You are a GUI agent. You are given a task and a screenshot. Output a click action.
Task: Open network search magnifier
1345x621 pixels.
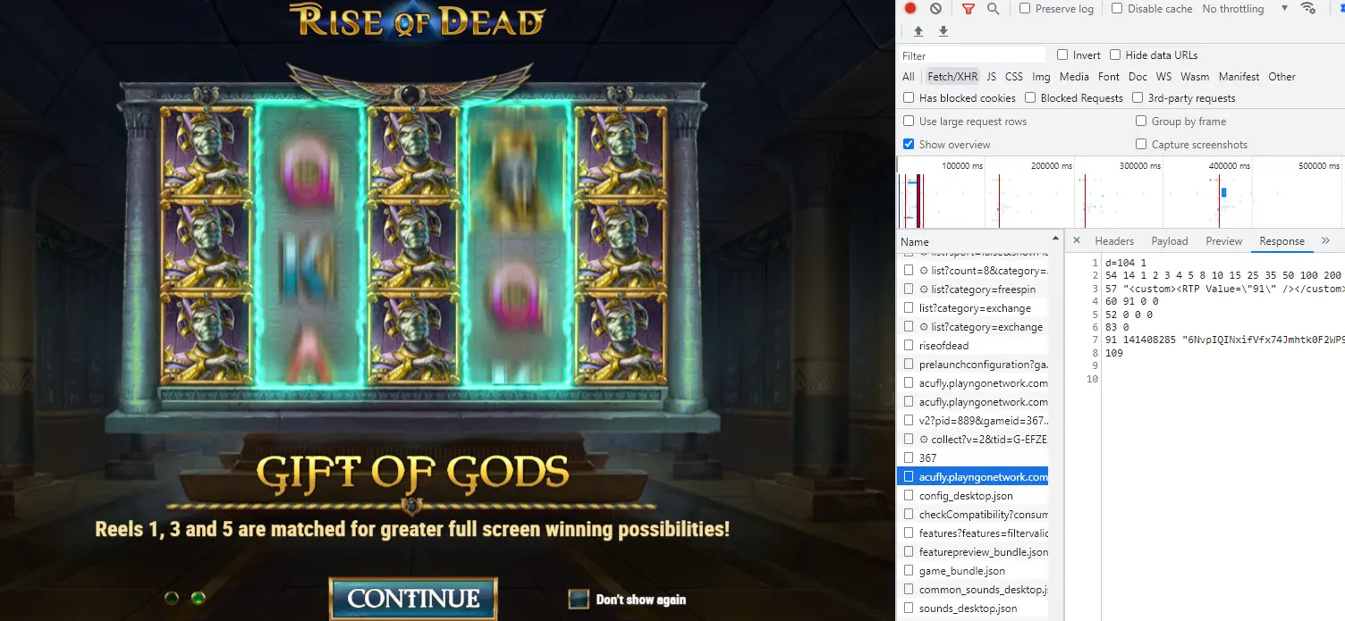993,8
